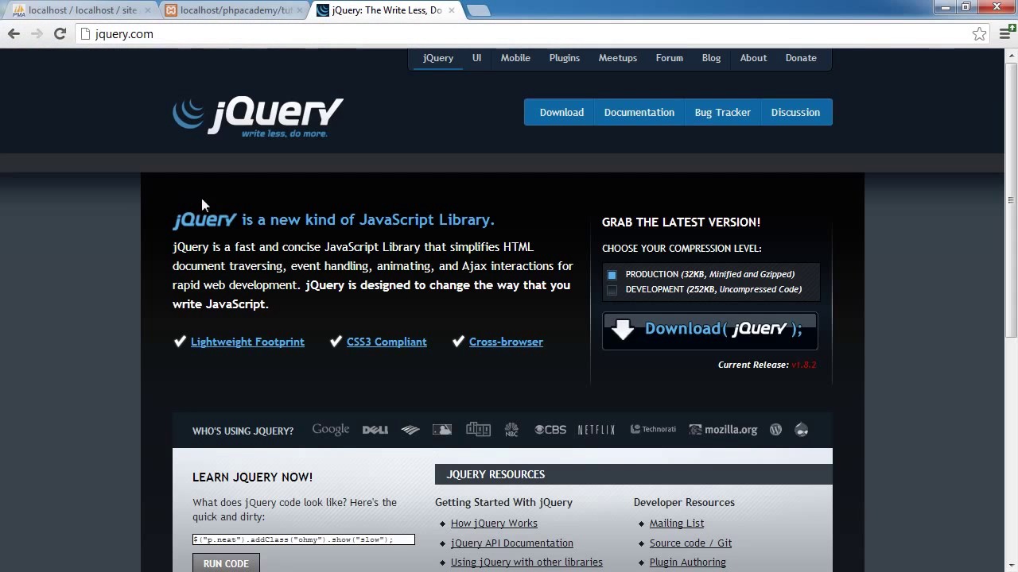Click the Netflix logo in the Who's Using row
Viewport: 1018px width, 572px height.
point(596,430)
